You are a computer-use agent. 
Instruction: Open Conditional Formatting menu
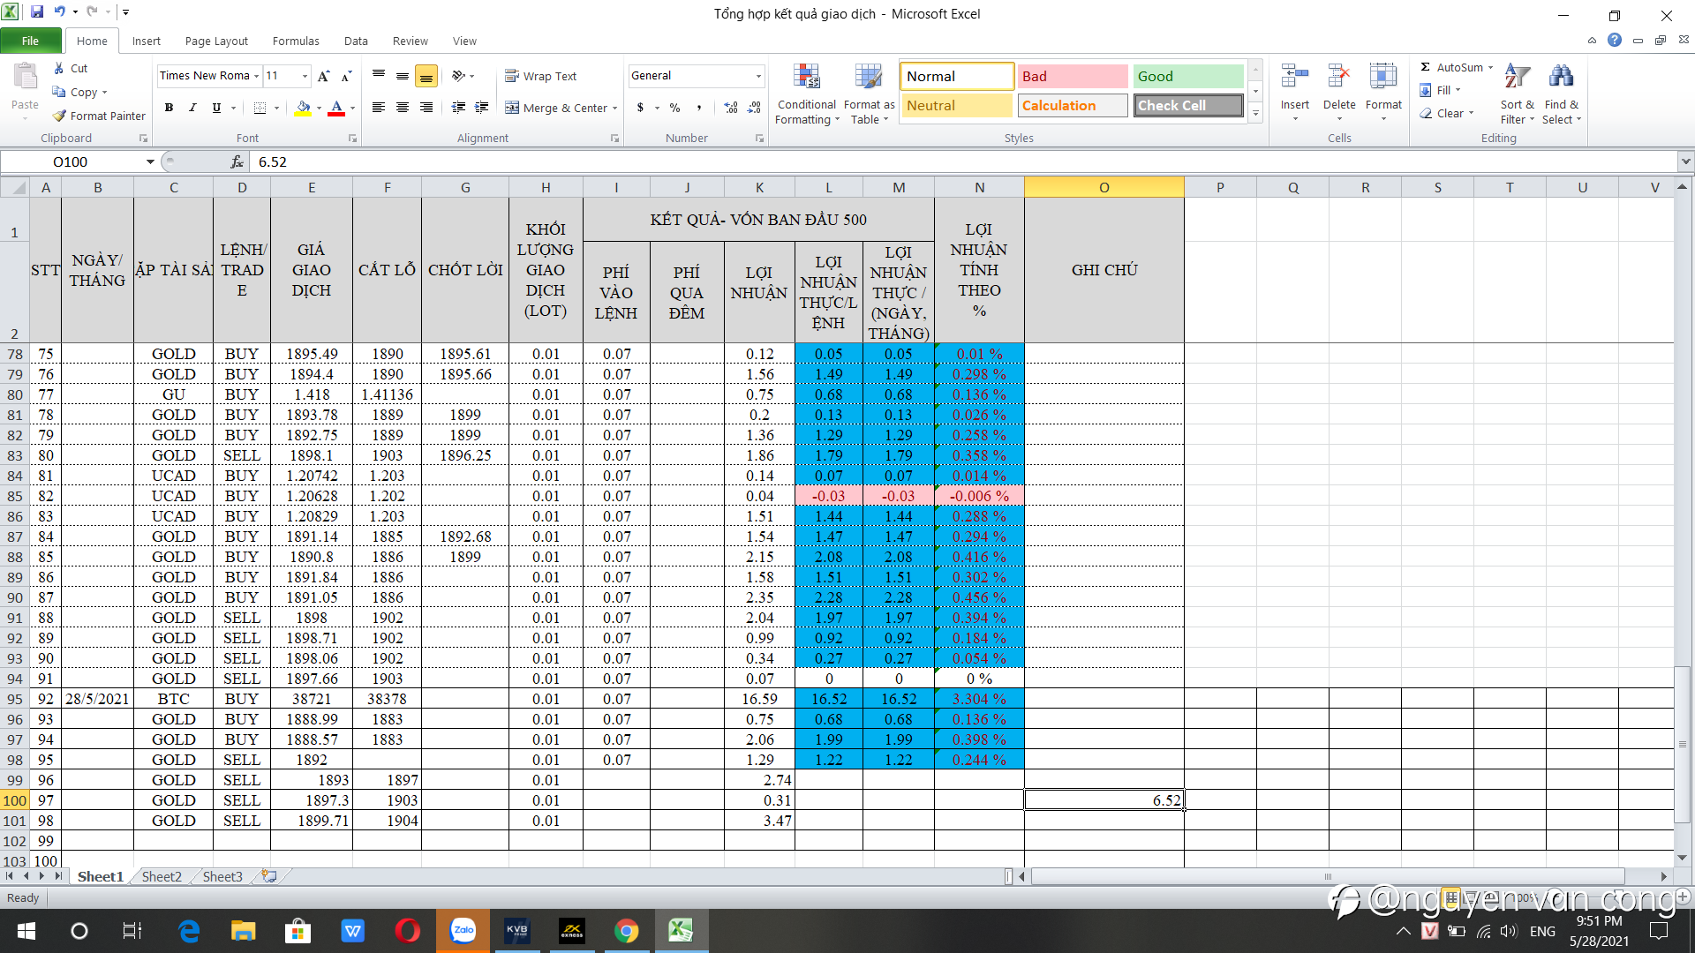coord(807,94)
